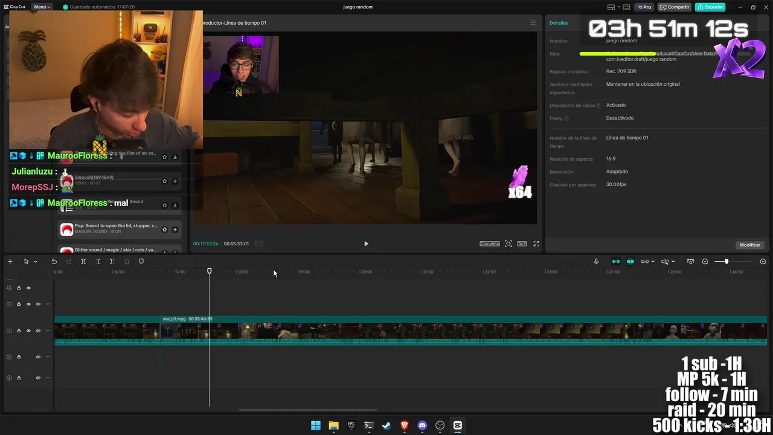Viewport: 773px width, 435px height.
Task: Split the clip at playhead
Action: point(83,262)
